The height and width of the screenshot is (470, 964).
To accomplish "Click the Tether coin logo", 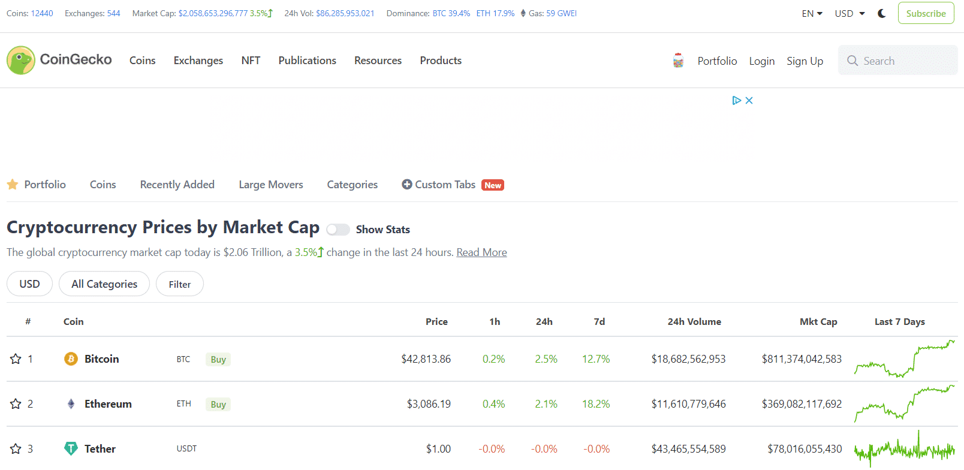I will (71, 448).
